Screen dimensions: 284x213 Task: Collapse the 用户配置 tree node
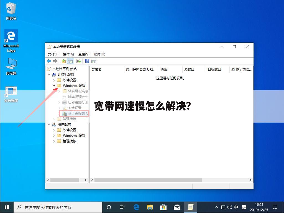(x=49, y=124)
